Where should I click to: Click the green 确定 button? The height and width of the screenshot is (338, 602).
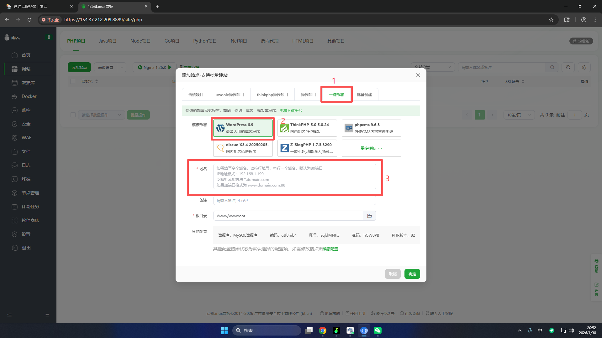pyautogui.click(x=412, y=274)
